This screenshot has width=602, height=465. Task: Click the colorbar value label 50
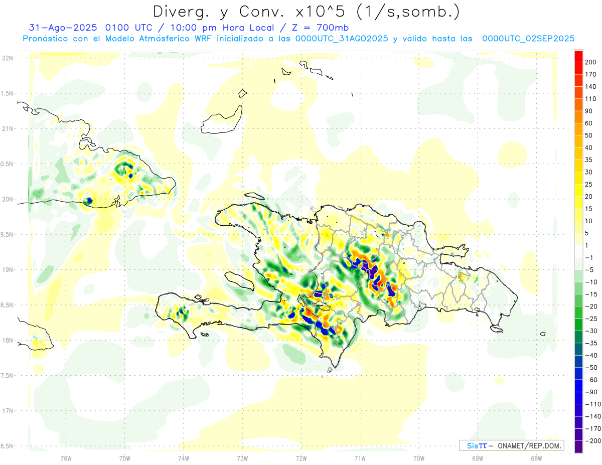pos(589,135)
